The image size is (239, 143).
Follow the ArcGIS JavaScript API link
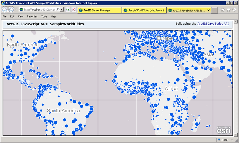[x=213, y=24]
